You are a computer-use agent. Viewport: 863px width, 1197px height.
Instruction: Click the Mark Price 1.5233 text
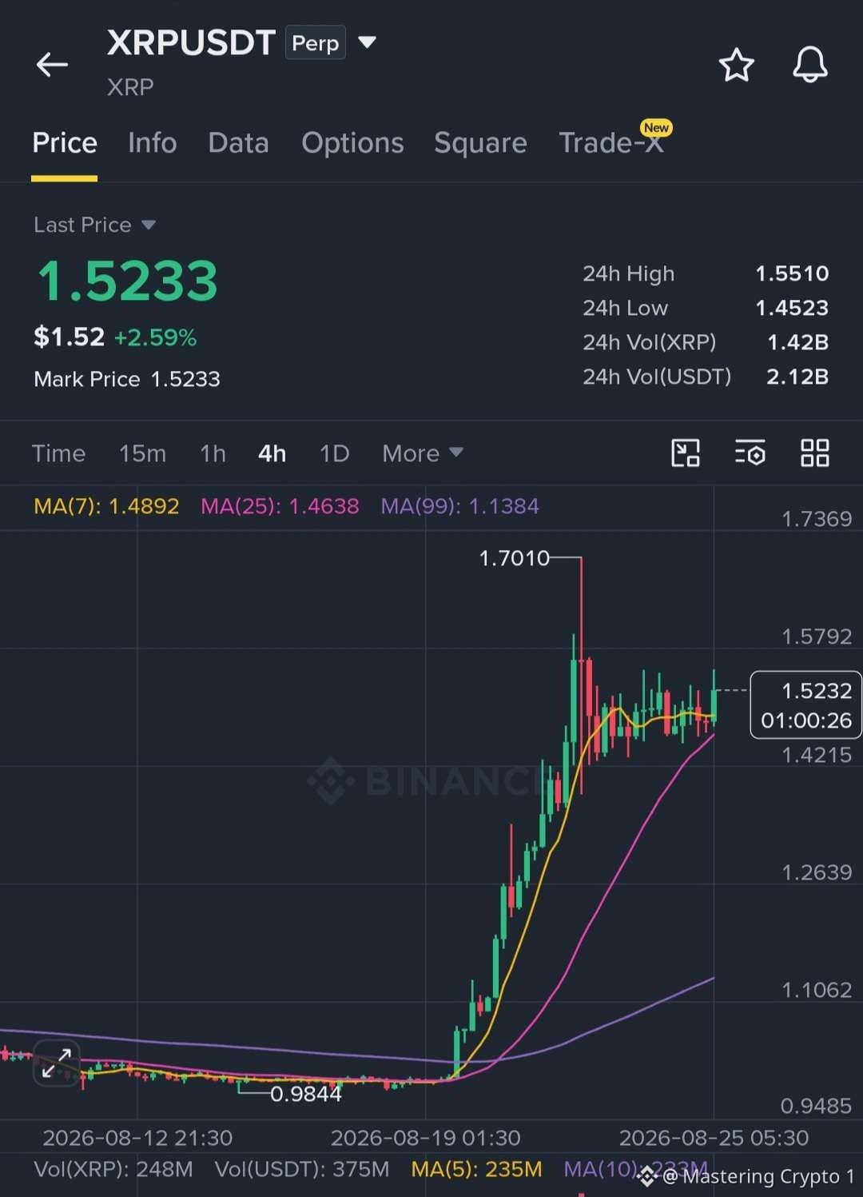point(127,379)
